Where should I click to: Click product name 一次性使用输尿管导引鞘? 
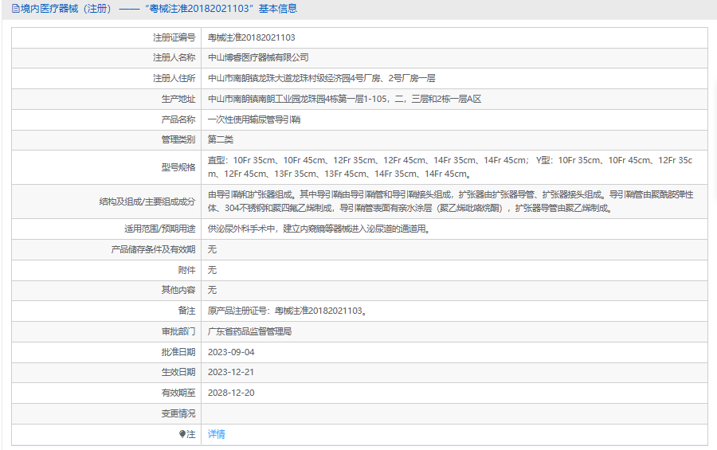254,119
